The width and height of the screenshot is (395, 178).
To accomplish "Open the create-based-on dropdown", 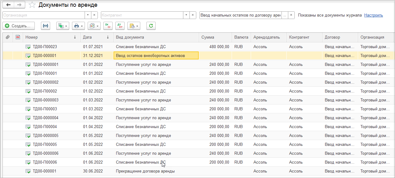I will click(63, 26).
